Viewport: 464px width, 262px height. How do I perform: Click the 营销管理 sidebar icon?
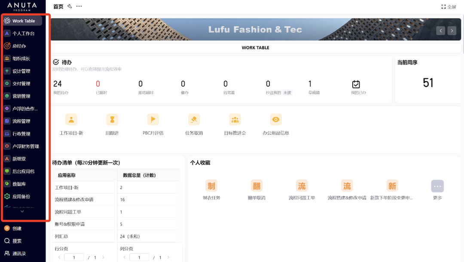(7, 96)
